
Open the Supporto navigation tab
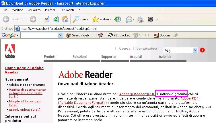click(108, 56)
